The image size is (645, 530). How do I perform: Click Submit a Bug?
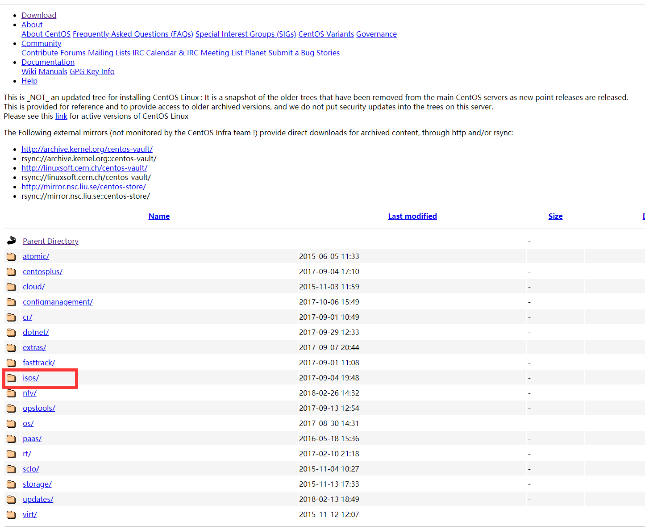point(291,53)
